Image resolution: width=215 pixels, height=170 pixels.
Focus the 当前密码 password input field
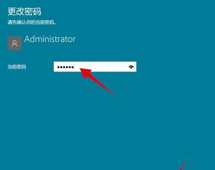point(95,67)
